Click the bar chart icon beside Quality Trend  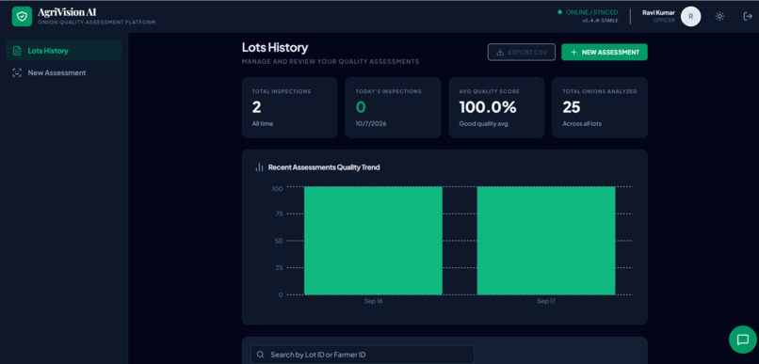pyautogui.click(x=259, y=167)
